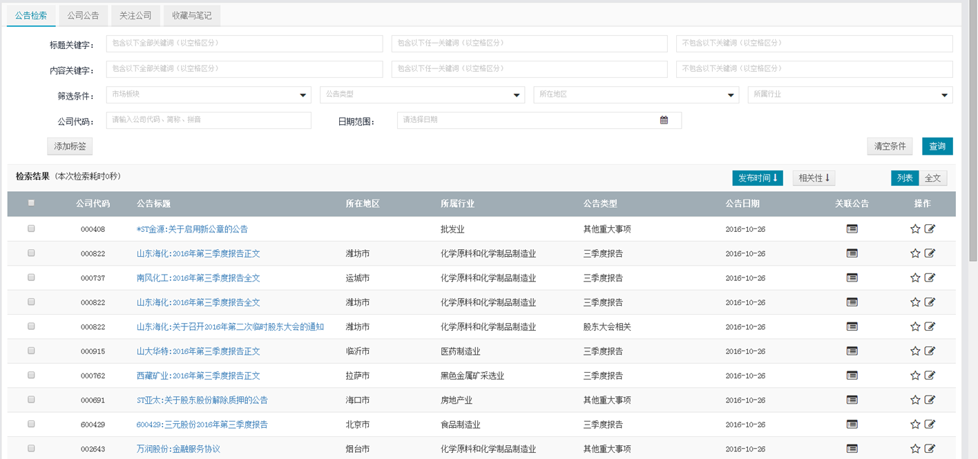Open the 公司公告 tab
978x459 pixels.
pos(83,15)
